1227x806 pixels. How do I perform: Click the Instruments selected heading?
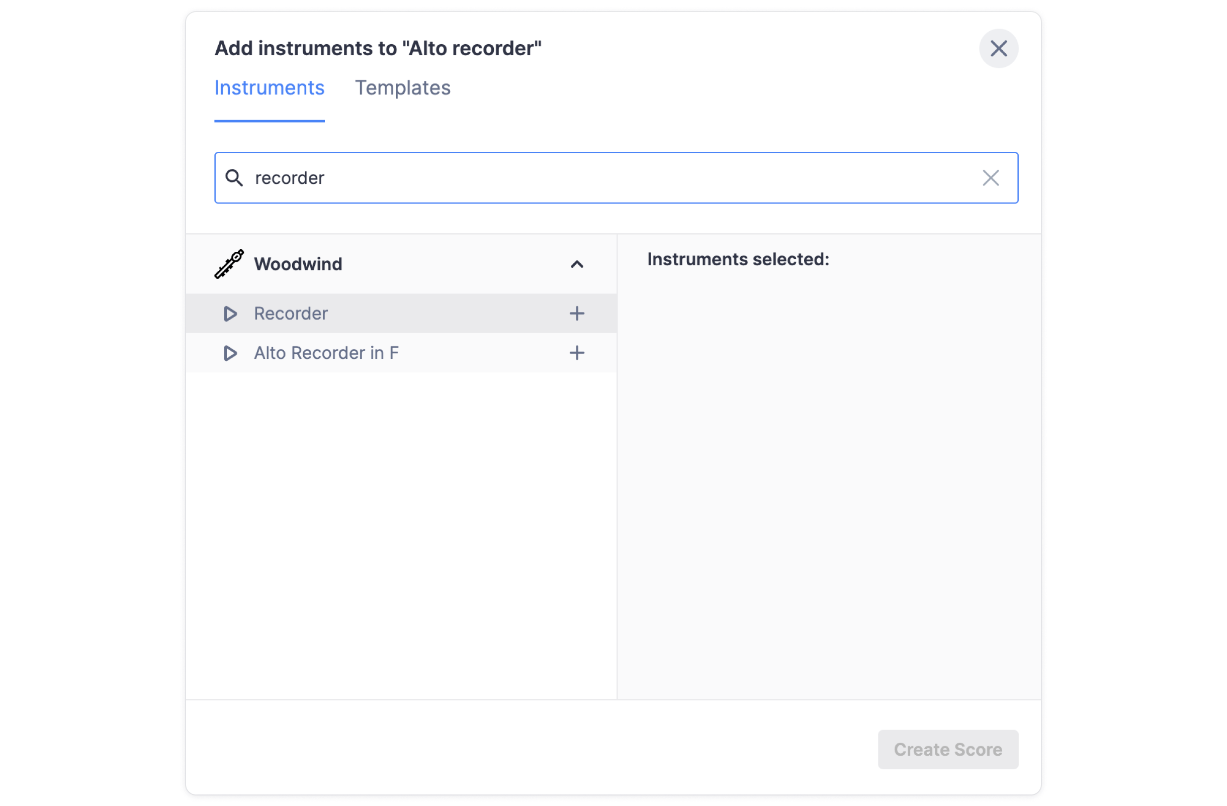click(x=738, y=259)
